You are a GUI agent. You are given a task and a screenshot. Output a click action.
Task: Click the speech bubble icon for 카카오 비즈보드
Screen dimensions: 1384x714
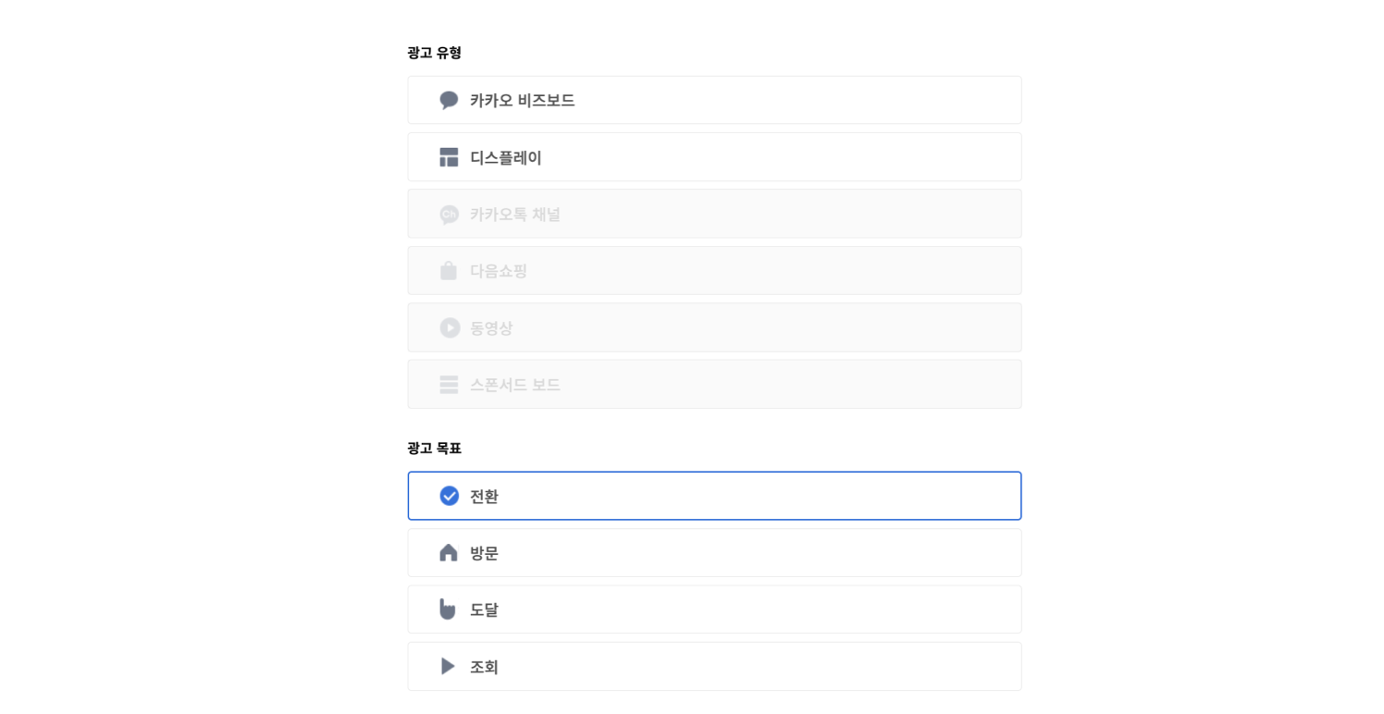(449, 100)
